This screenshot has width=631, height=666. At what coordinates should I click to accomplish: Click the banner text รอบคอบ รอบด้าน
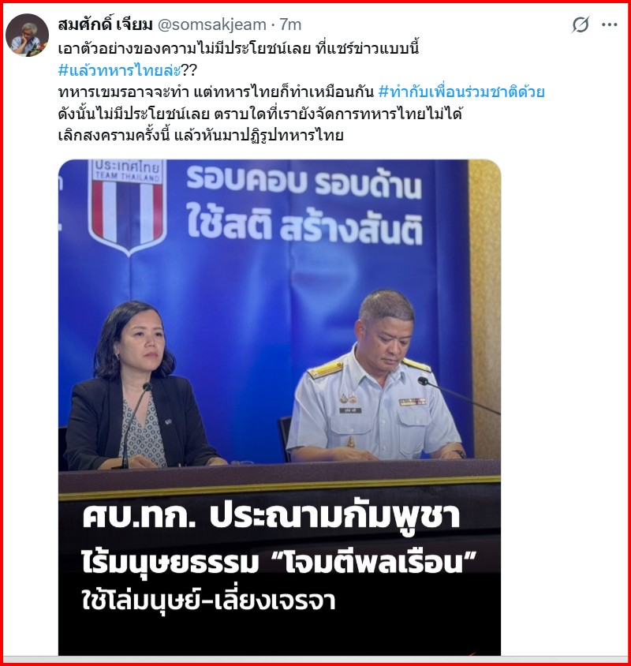[304, 182]
